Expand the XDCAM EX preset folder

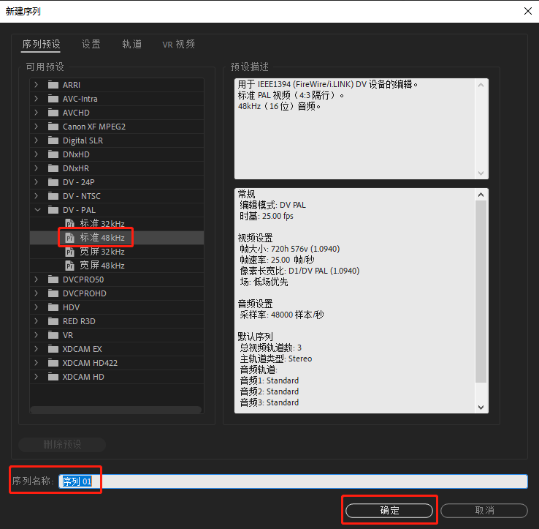click(36, 349)
